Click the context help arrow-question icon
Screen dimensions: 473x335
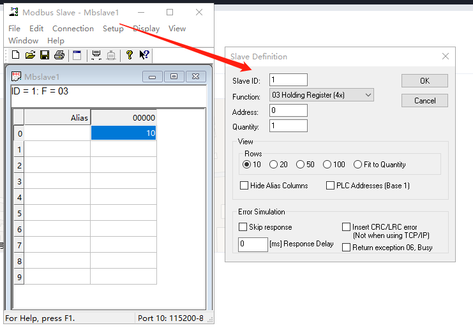click(x=144, y=56)
